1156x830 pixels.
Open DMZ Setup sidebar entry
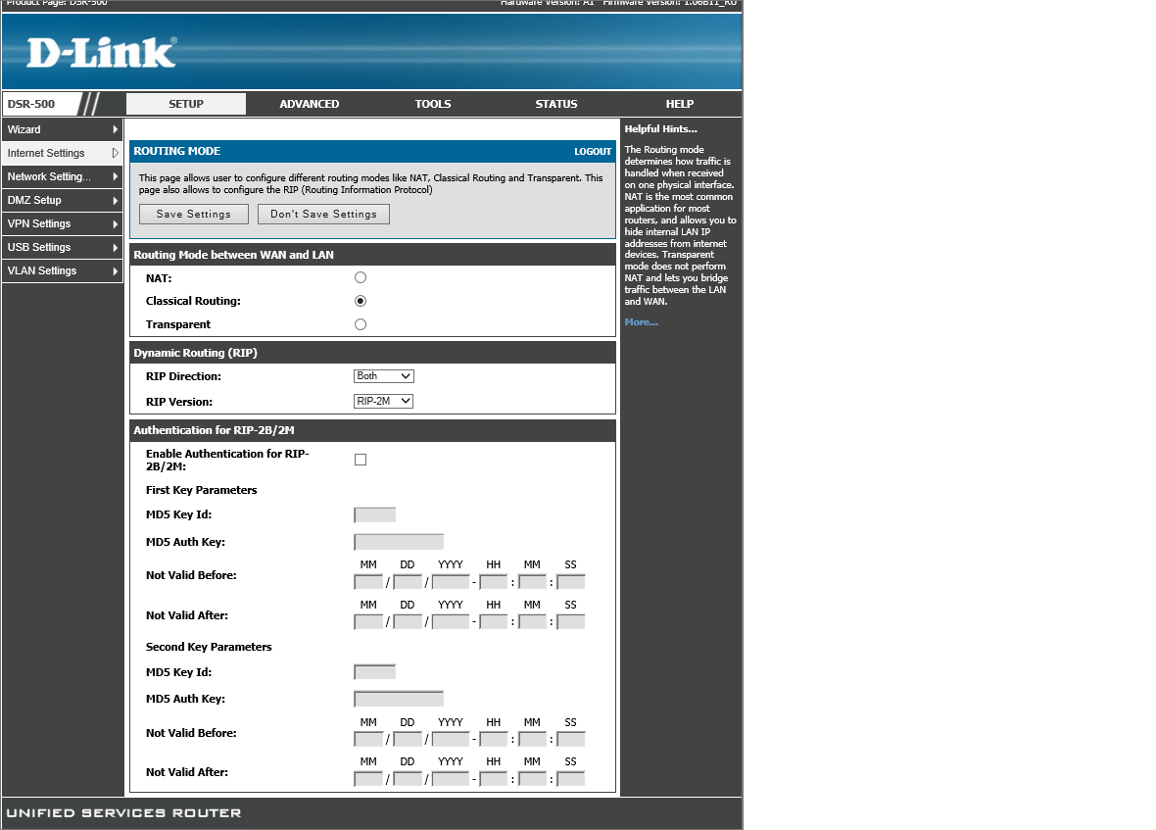coord(34,200)
